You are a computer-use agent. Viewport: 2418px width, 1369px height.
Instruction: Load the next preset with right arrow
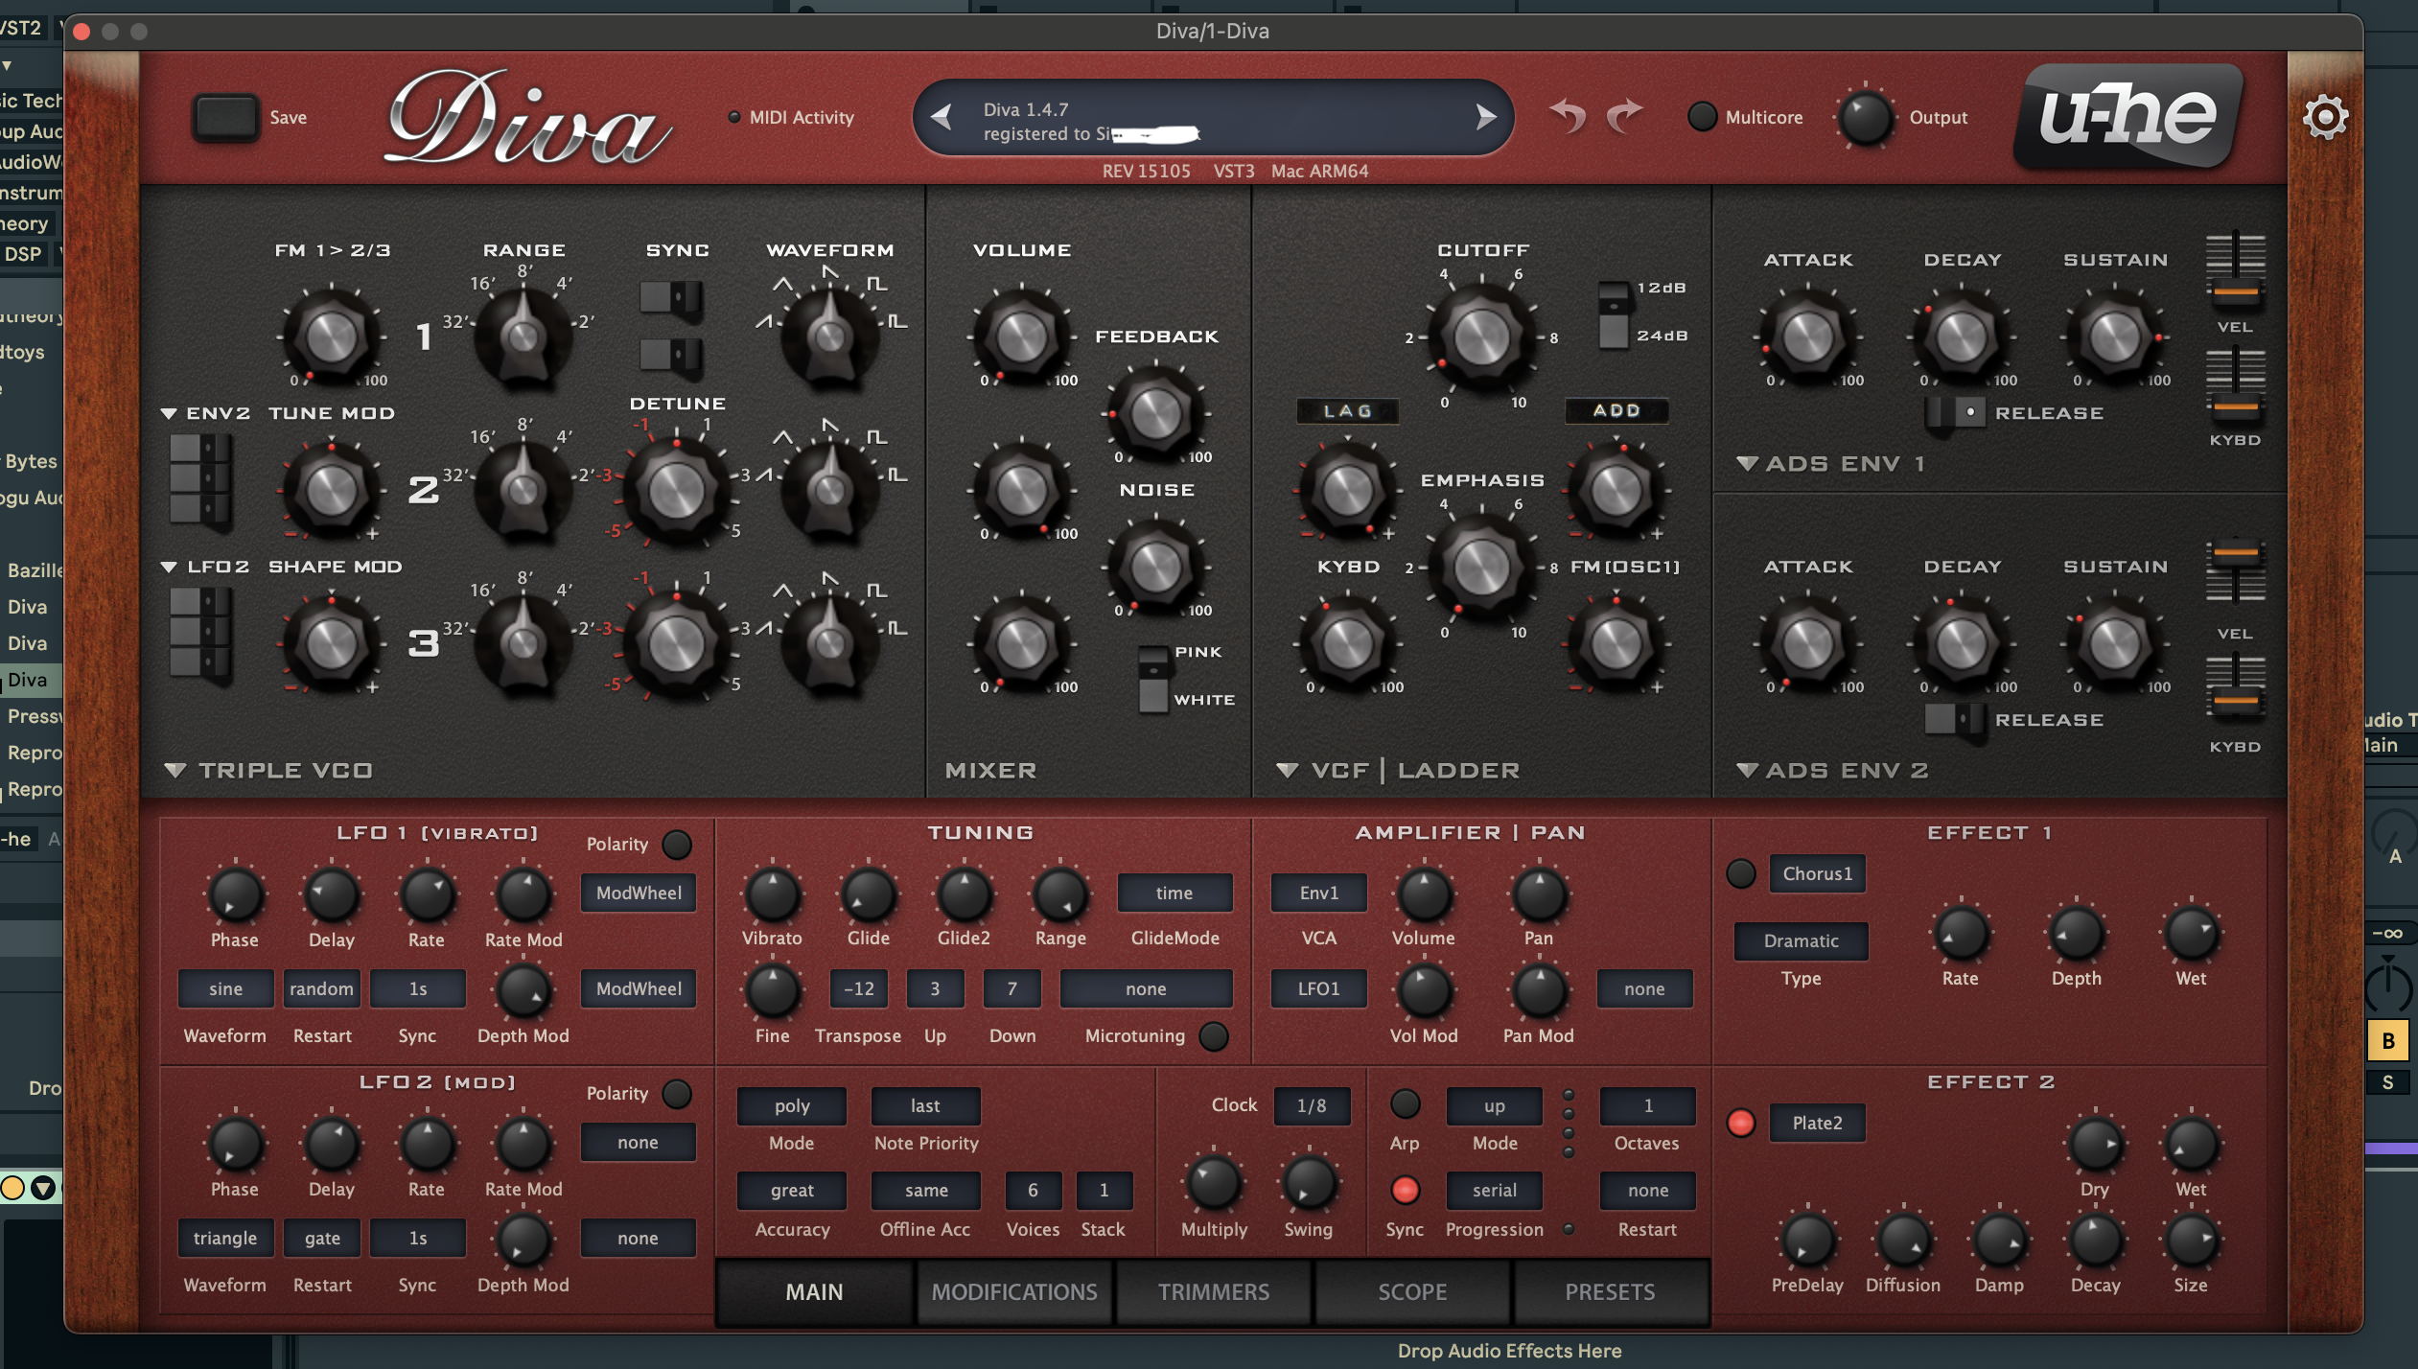(1485, 117)
